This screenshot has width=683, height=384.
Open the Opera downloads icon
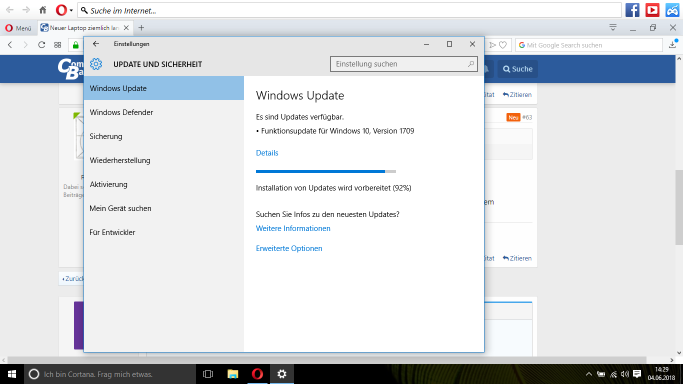click(673, 45)
